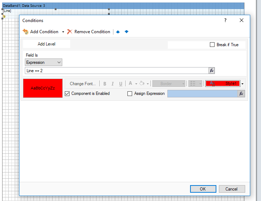Open the fill color dropdown arrow
The image size is (261, 201).
148,84
